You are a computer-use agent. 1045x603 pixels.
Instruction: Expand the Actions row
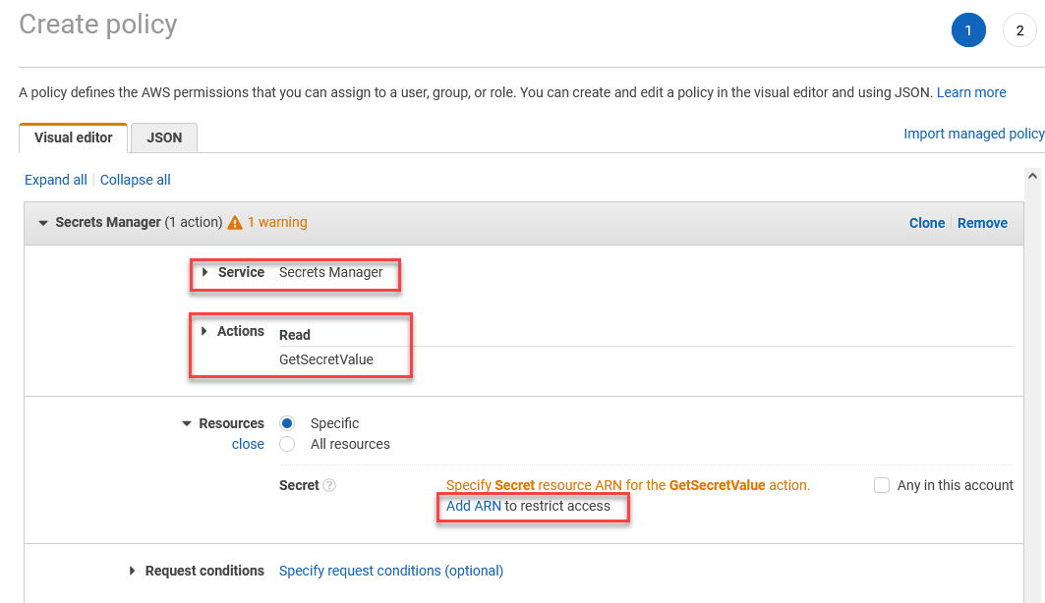[x=203, y=331]
